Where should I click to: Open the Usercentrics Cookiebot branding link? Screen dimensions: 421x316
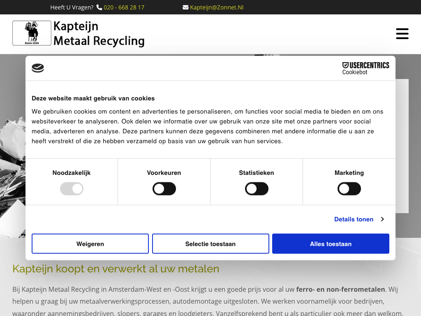tap(365, 68)
